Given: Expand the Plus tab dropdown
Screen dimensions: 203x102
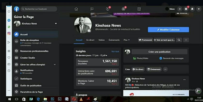Looking at the screenshot, I should [126, 40].
